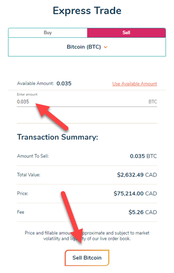Select the 0.035 BTC Amount To Sell value
The height and width of the screenshot is (273, 174).
click(144, 156)
